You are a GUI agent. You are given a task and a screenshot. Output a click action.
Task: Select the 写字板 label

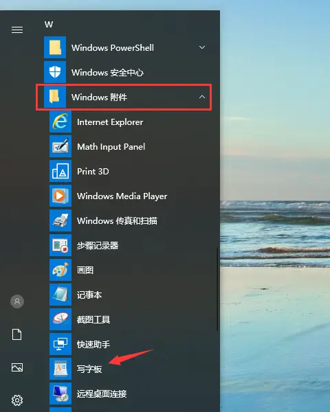coord(89,369)
